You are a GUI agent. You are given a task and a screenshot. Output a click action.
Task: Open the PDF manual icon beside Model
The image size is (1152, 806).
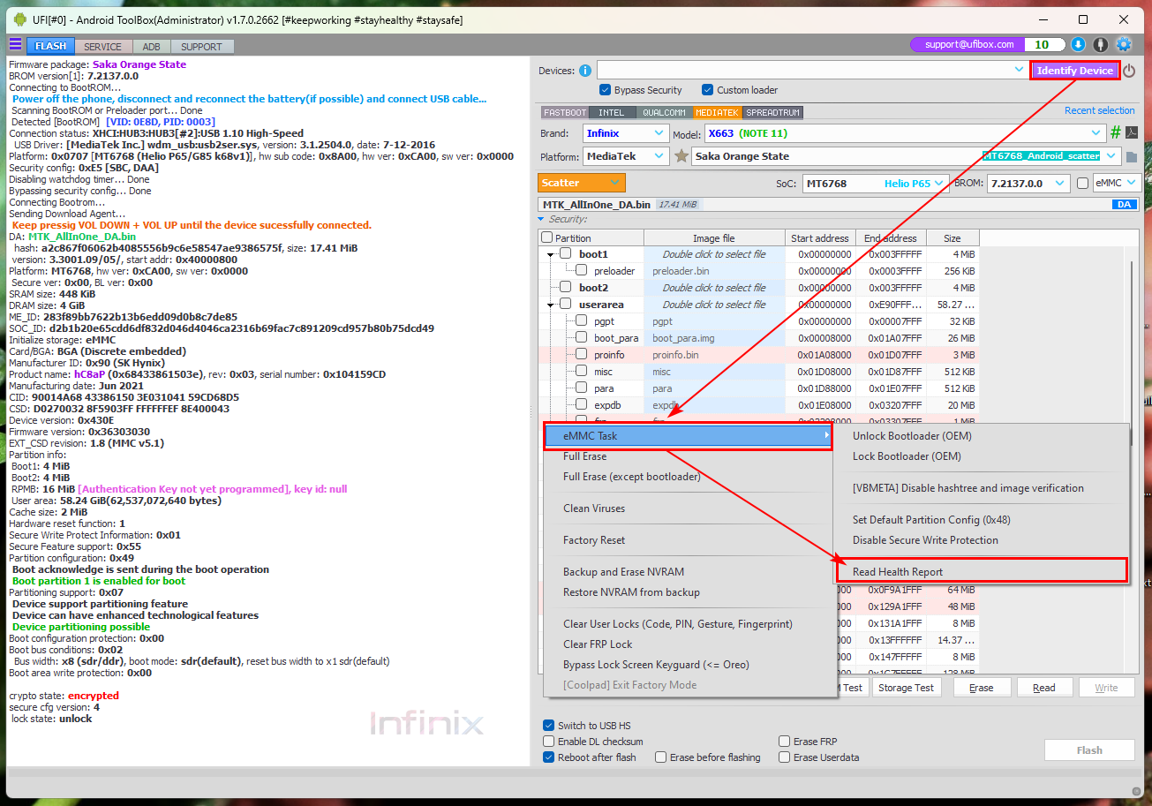pos(1131,132)
